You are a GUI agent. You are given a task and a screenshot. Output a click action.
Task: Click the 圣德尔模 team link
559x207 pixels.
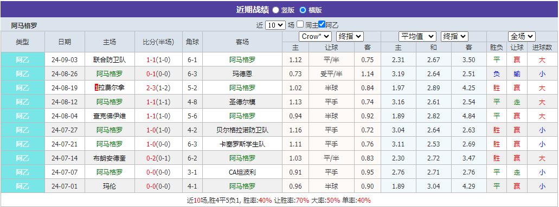tap(242, 102)
